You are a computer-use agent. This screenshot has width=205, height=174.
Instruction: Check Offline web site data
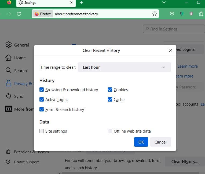[x=110, y=131]
